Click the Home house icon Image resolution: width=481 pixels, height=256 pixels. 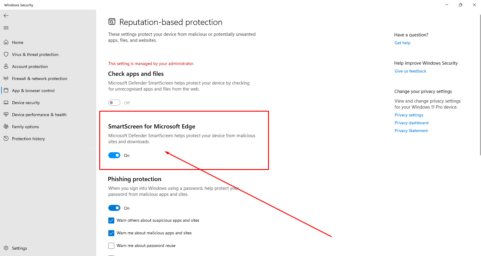pos(6,42)
